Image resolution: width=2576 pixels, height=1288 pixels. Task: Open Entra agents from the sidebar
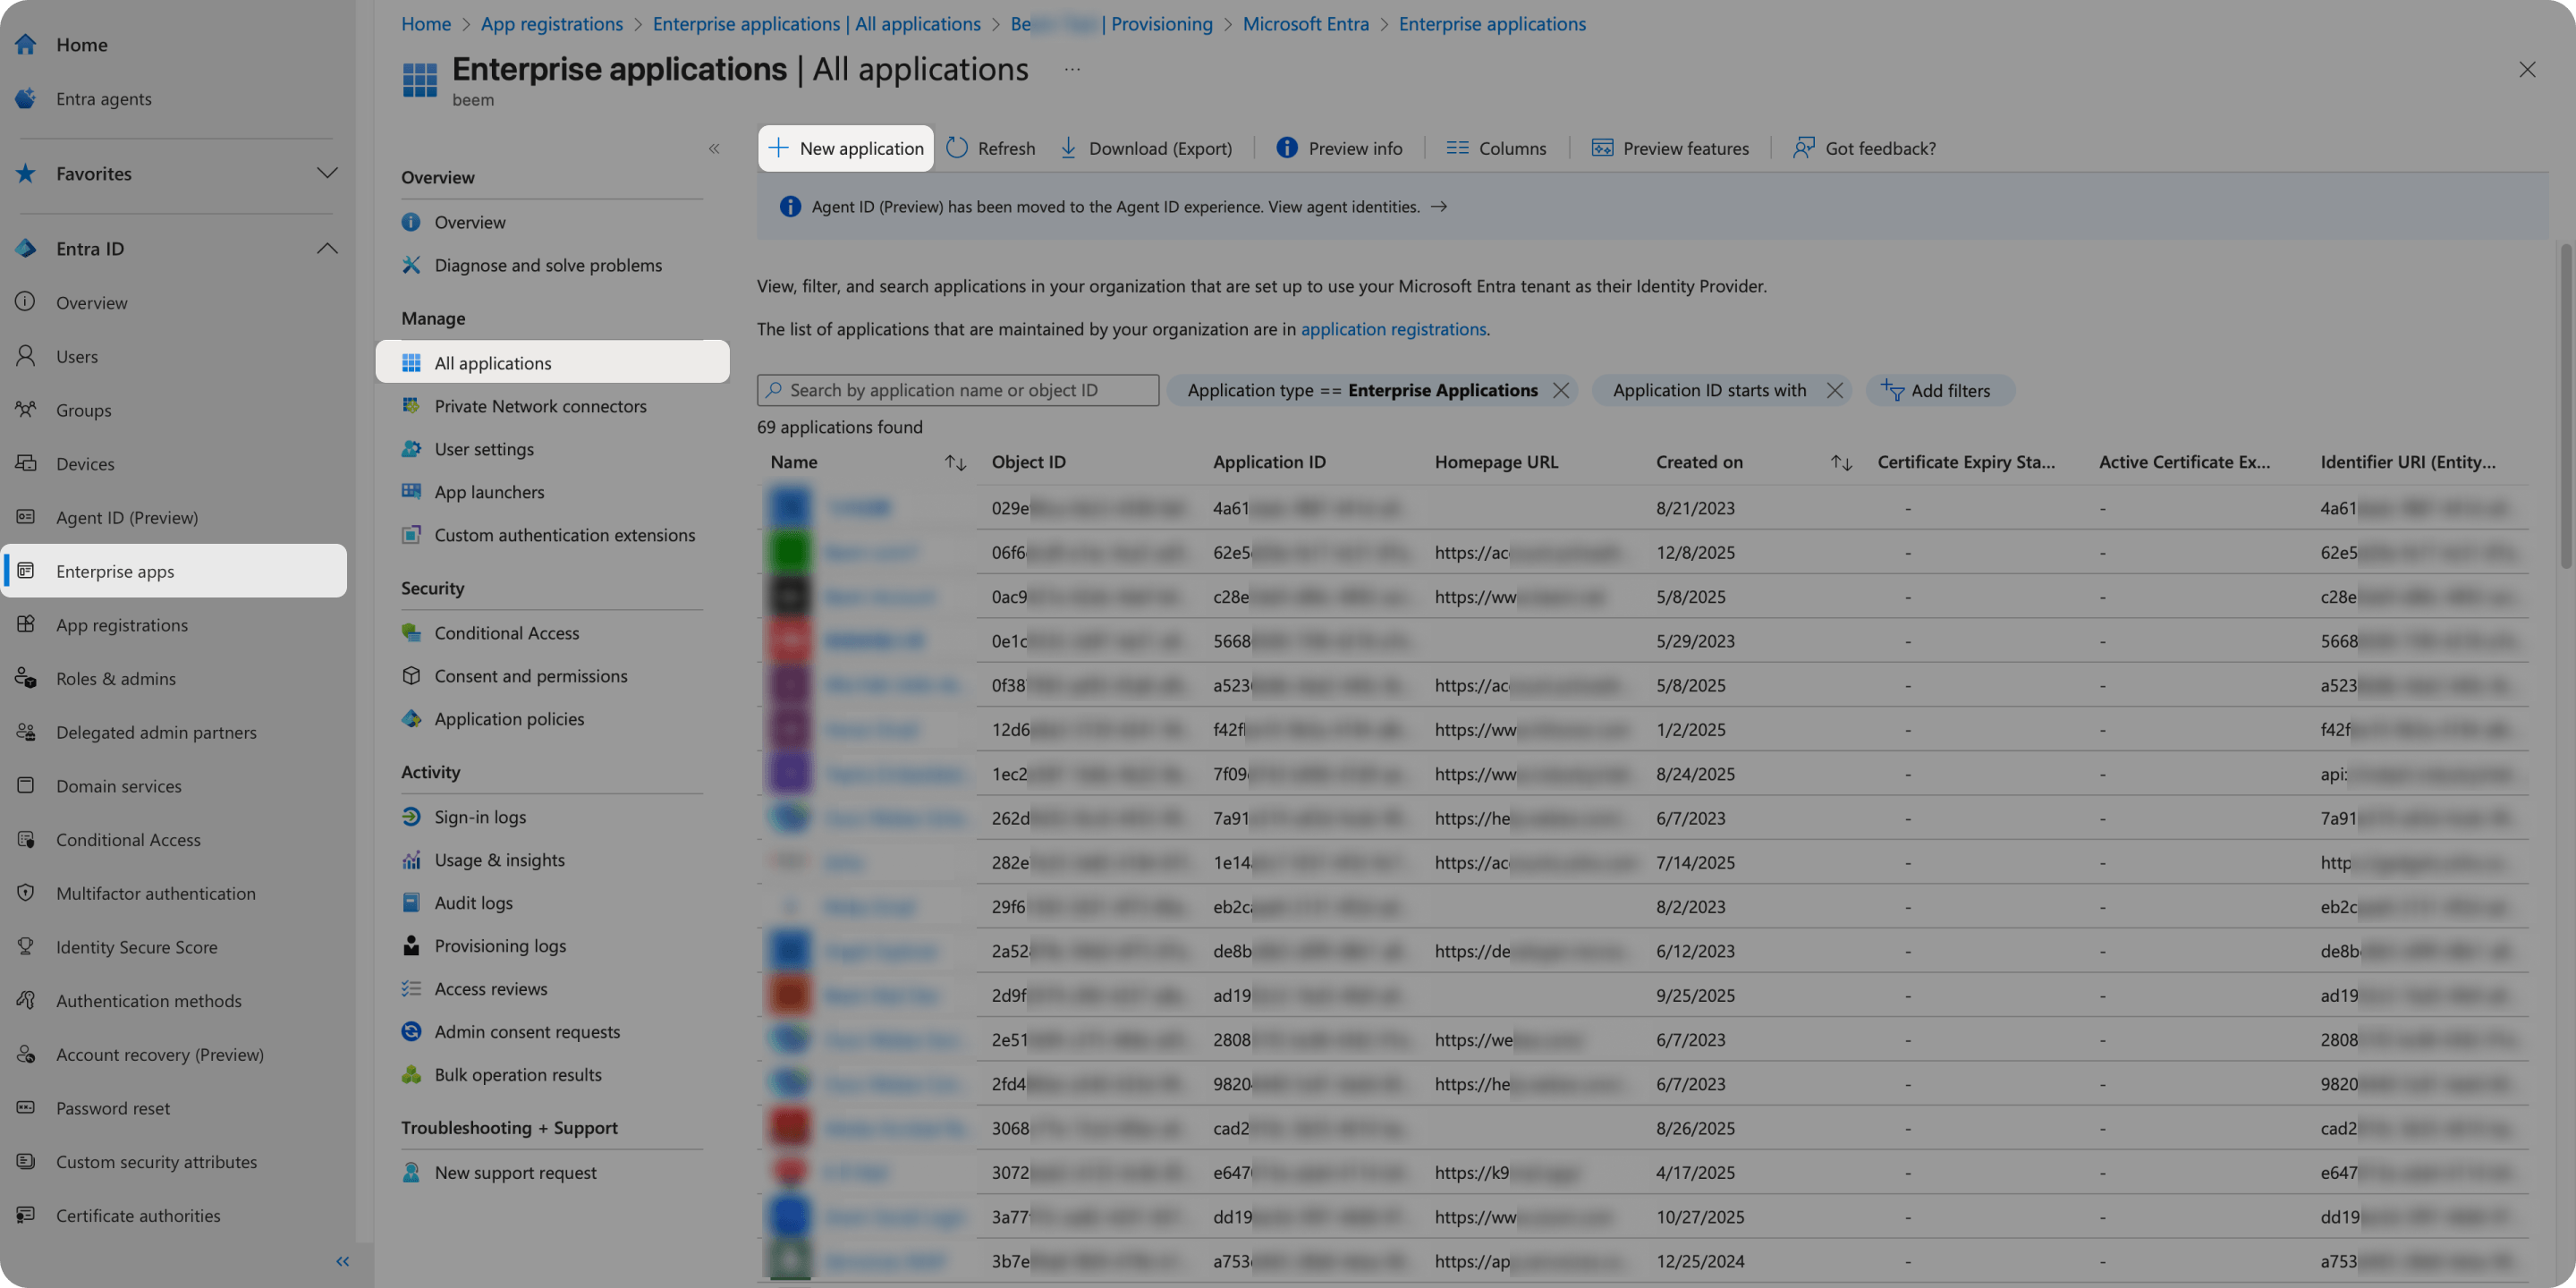point(103,99)
